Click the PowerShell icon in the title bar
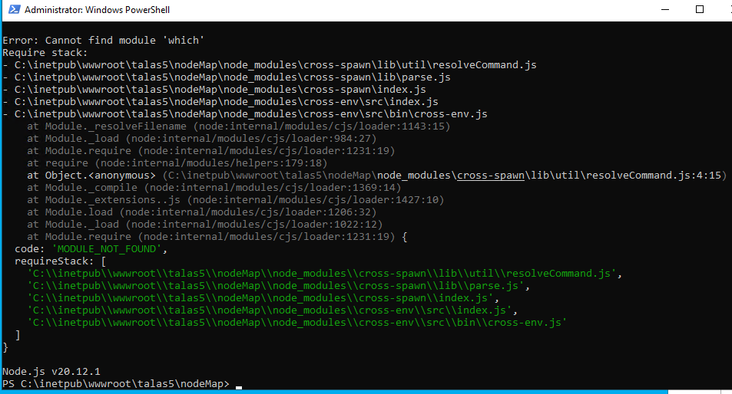 pyautogui.click(x=12, y=10)
